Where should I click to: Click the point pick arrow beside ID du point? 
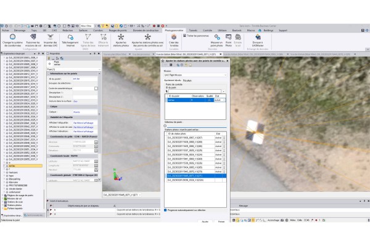(x=166, y=91)
